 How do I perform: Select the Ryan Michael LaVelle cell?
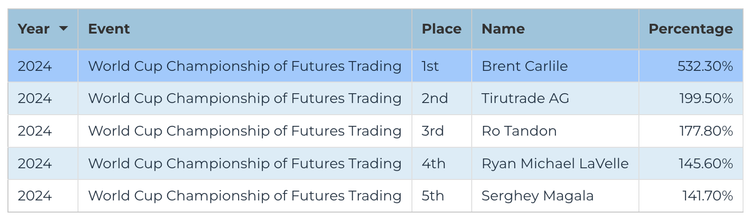coord(555,164)
